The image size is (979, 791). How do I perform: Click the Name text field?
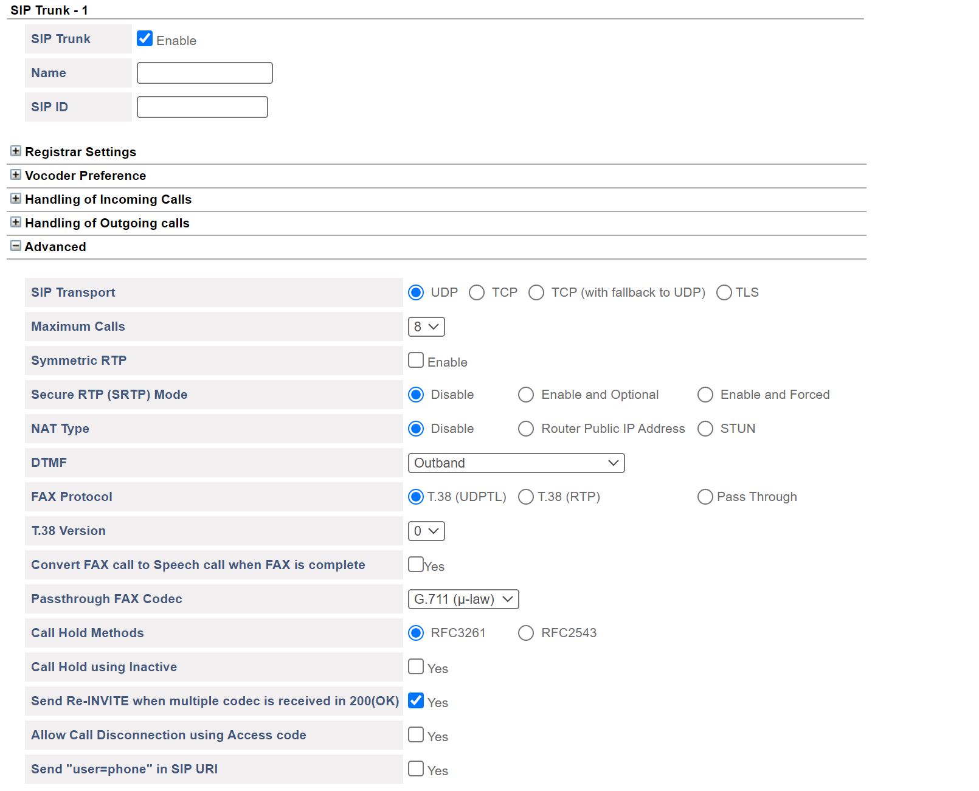tap(204, 73)
